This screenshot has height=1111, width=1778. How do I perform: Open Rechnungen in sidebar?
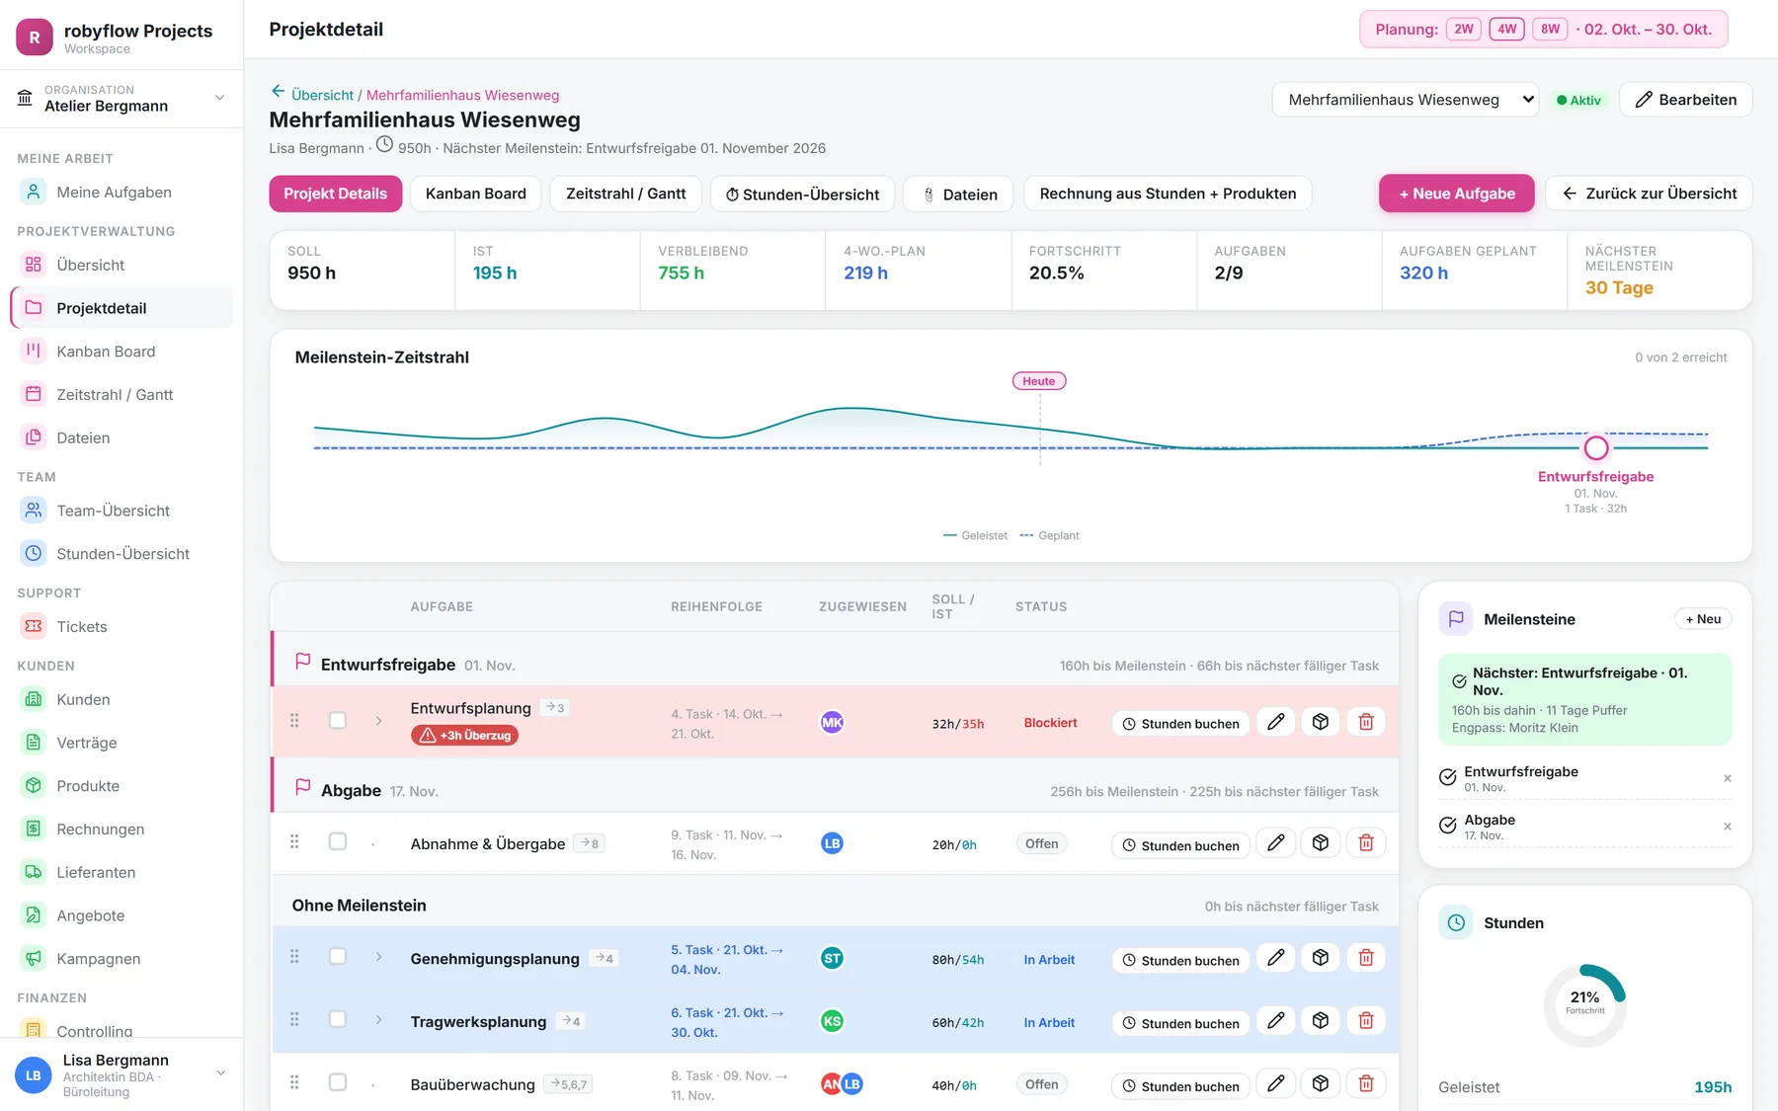point(121,829)
